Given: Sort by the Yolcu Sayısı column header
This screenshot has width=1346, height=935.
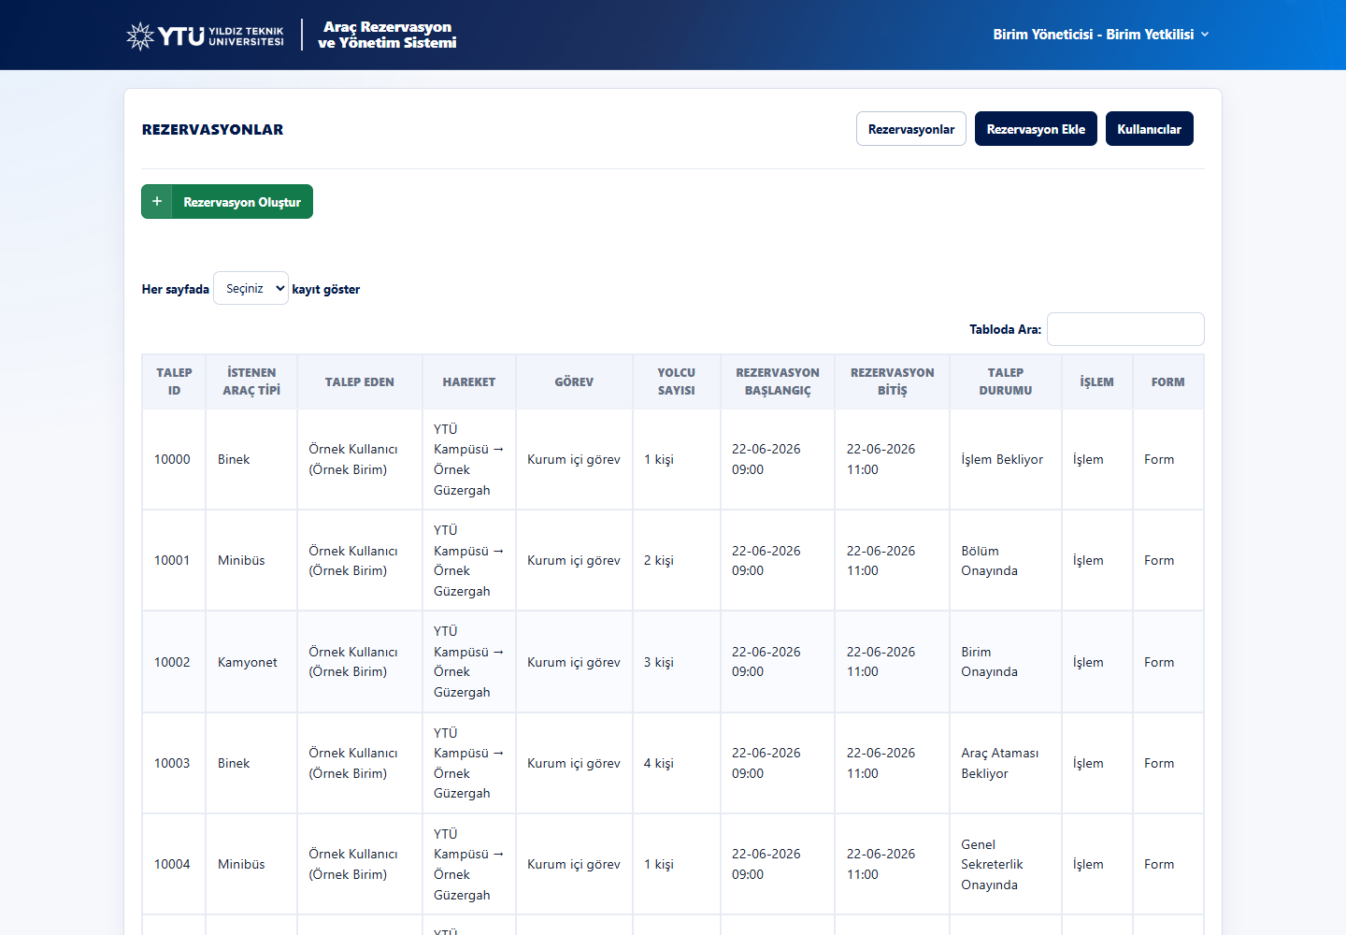Looking at the screenshot, I should click(677, 381).
